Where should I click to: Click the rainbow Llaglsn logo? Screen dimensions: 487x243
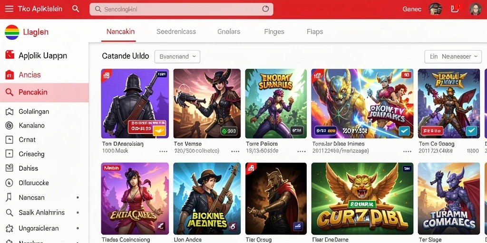[12, 32]
